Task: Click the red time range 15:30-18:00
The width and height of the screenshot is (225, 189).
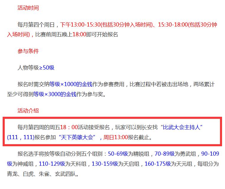Action: tap(173, 25)
